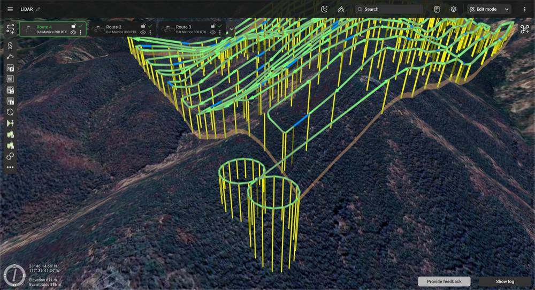Click the pencil icon to rename LiDAR
The width and height of the screenshot is (535, 290).
(x=38, y=9)
